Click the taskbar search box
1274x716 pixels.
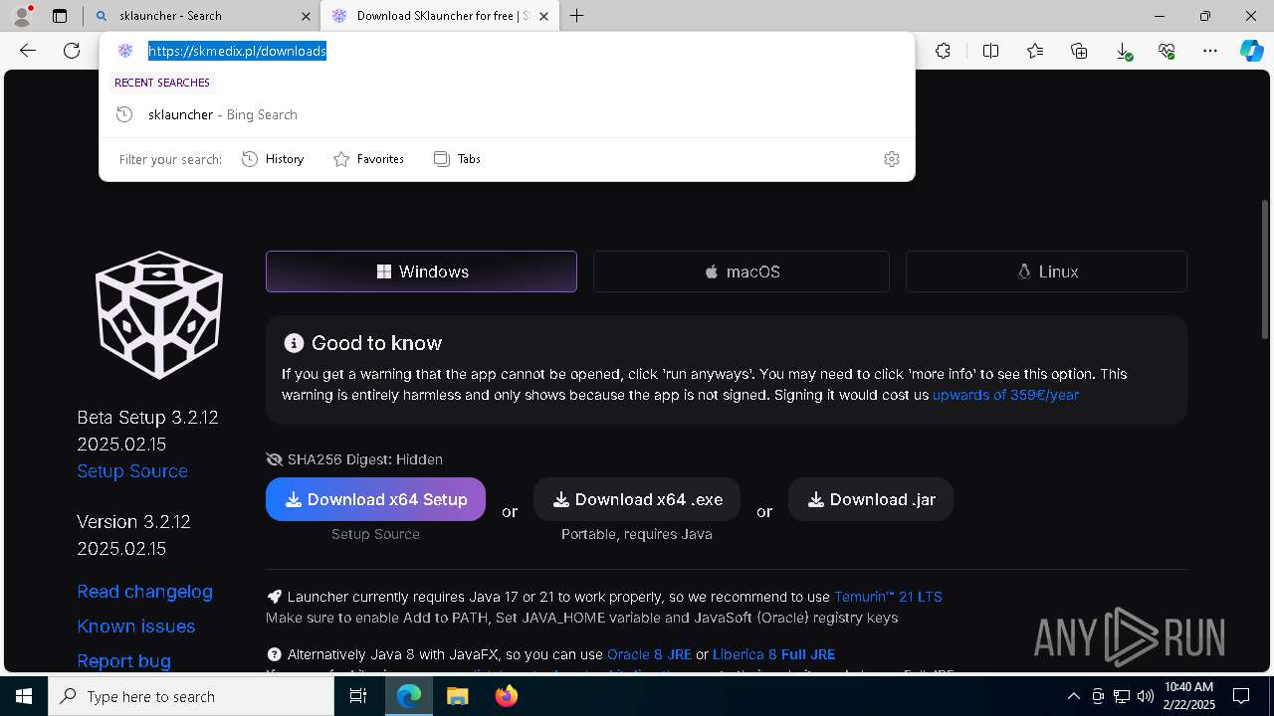tap(191, 696)
